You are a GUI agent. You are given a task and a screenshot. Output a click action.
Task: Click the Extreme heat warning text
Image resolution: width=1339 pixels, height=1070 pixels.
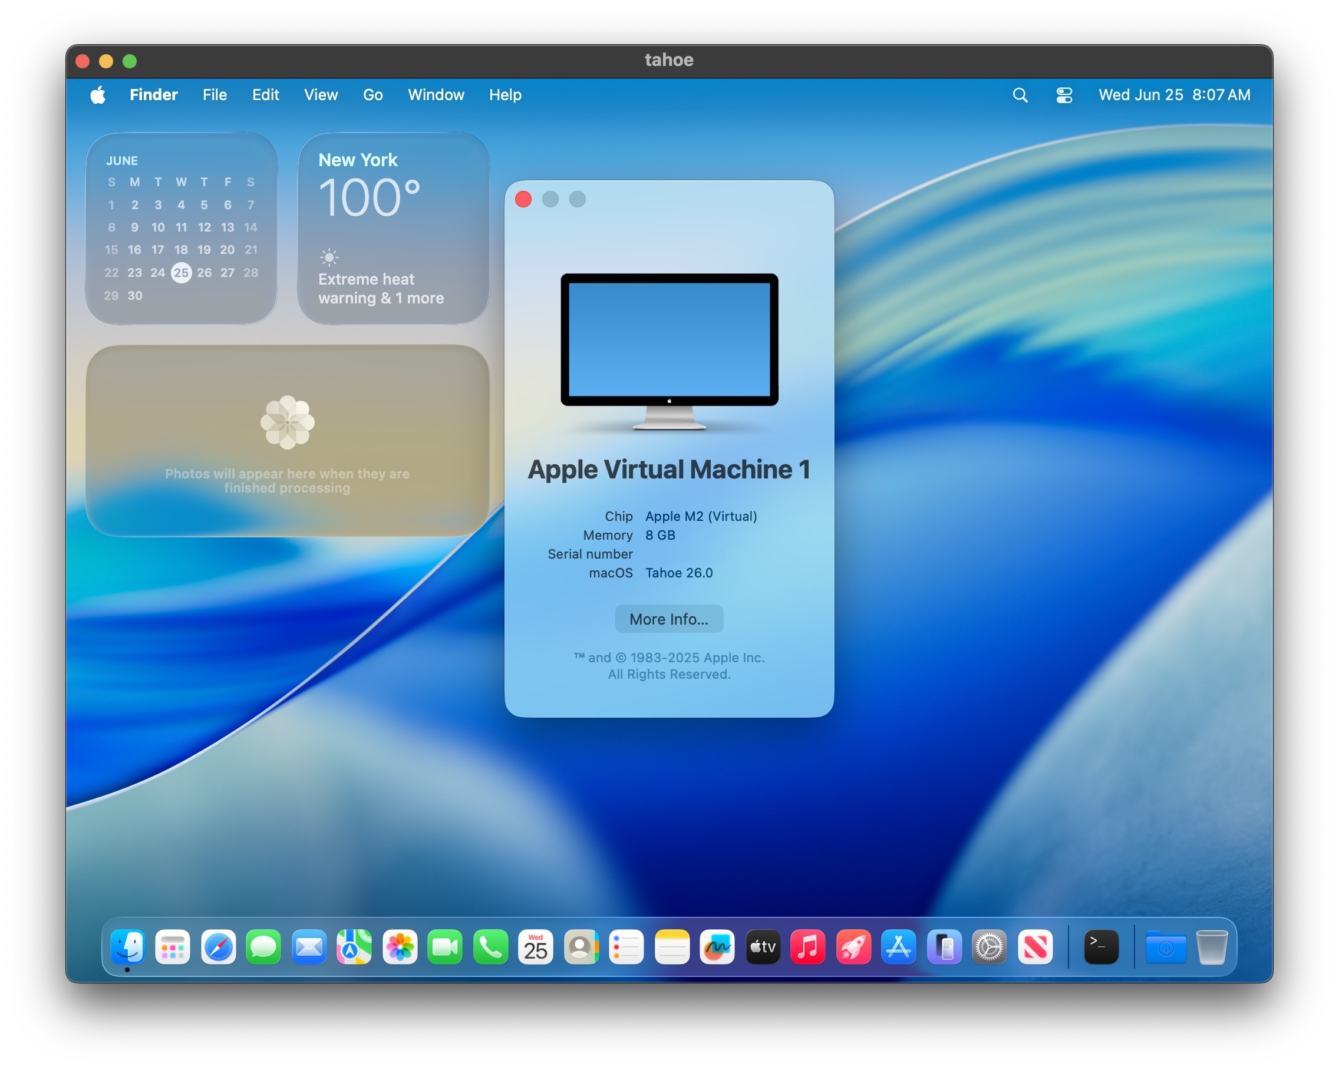(381, 289)
